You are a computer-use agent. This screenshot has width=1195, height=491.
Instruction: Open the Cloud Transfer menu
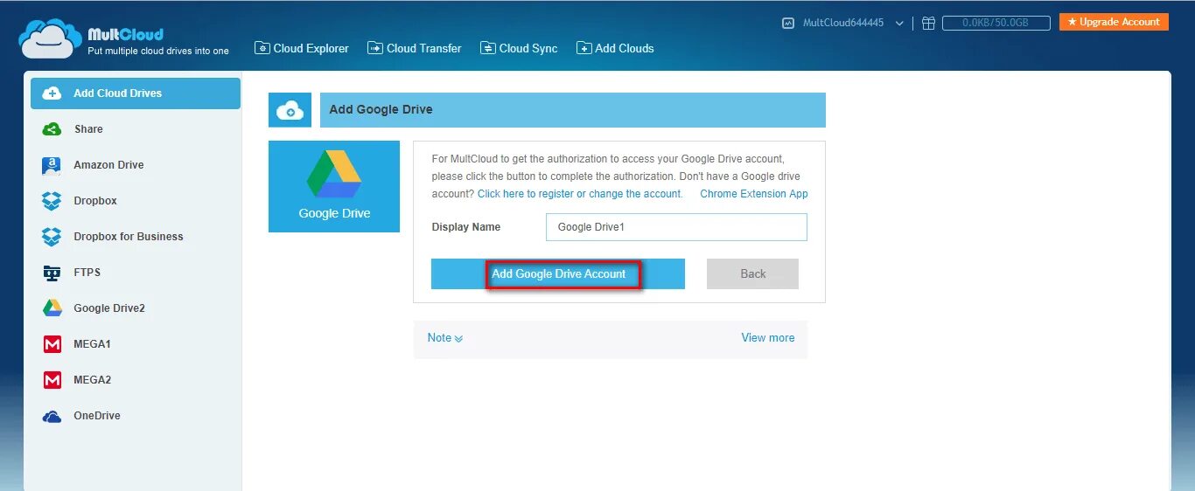(415, 48)
